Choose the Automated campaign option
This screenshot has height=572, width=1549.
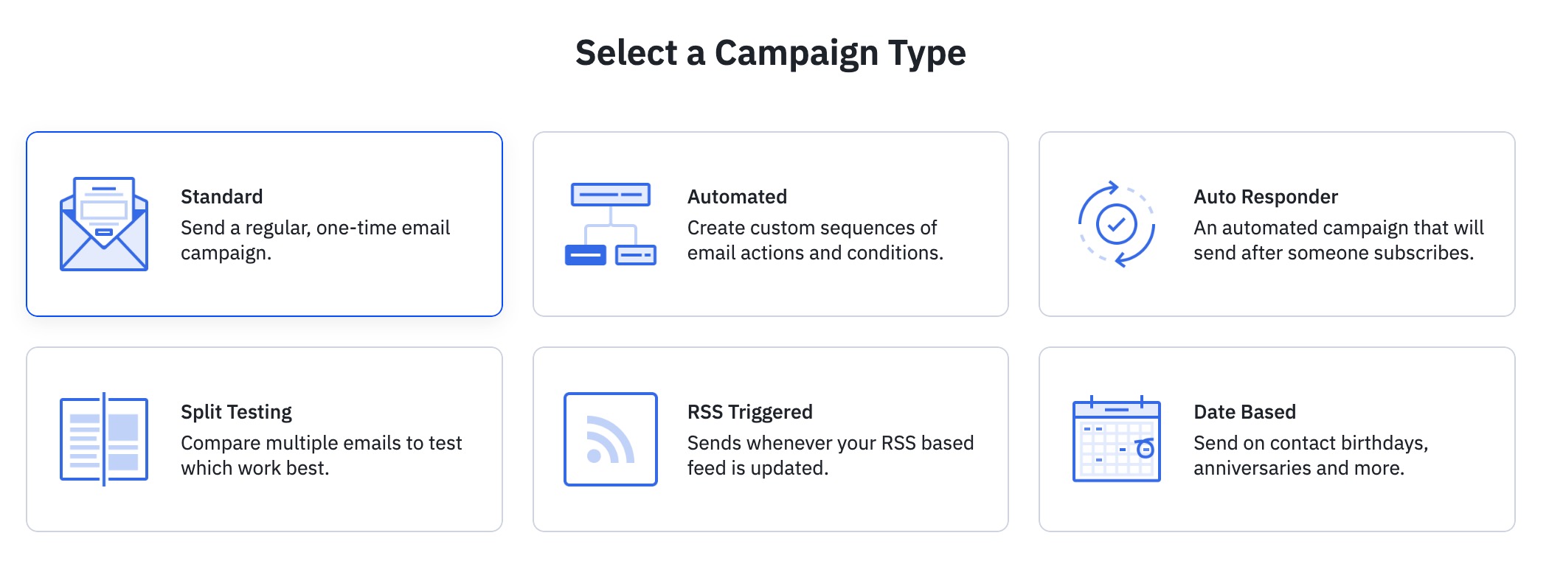coord(771,223)
